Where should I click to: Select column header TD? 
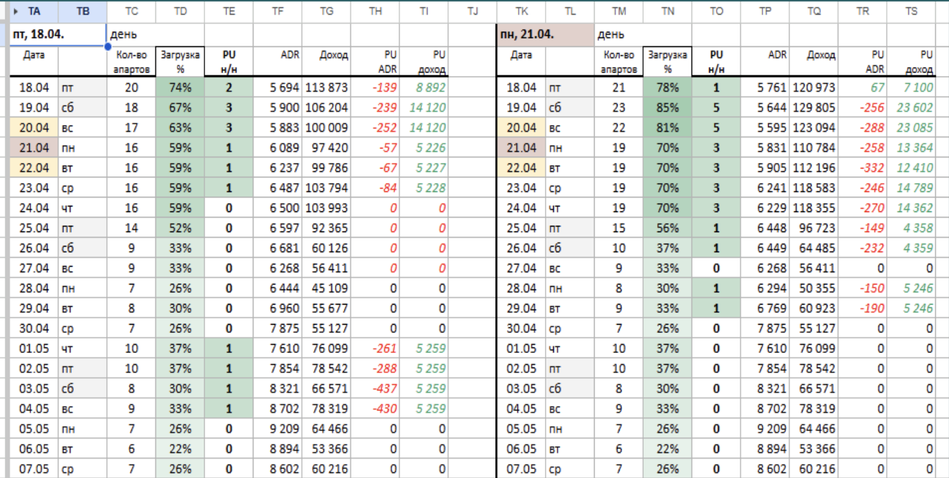pos(180,11)
